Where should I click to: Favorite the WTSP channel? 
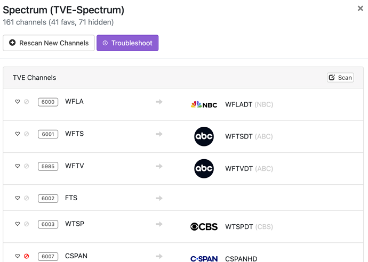click(18, 224)
